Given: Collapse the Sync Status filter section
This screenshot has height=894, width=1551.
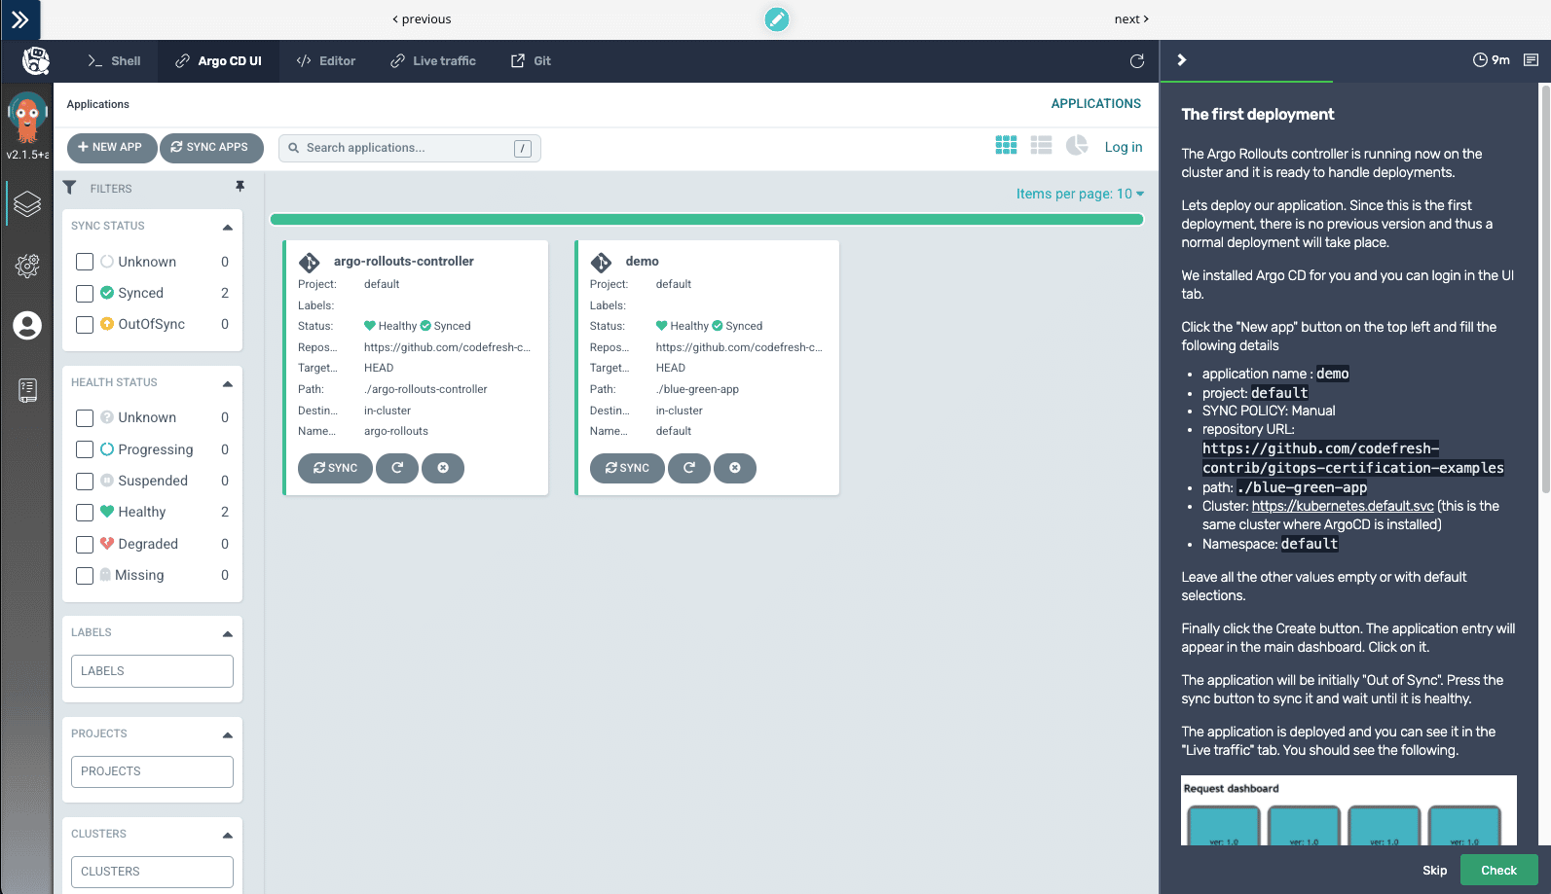Looking at the screenshot, I should pos(228,227).
